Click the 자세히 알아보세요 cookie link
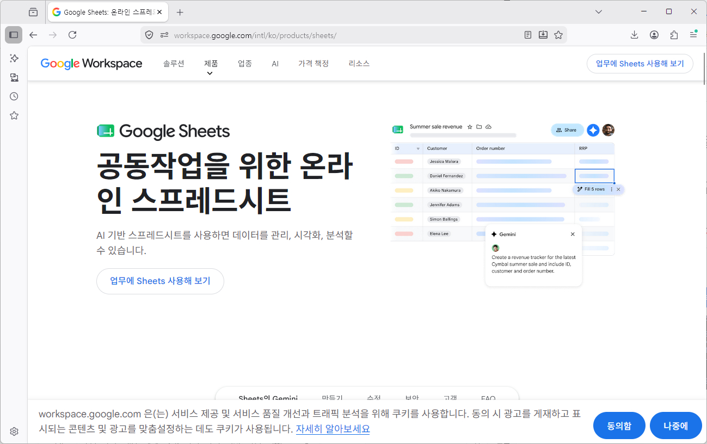Viewport: 707px width, 444px height. pyautogui.click(x=333, y=429)
